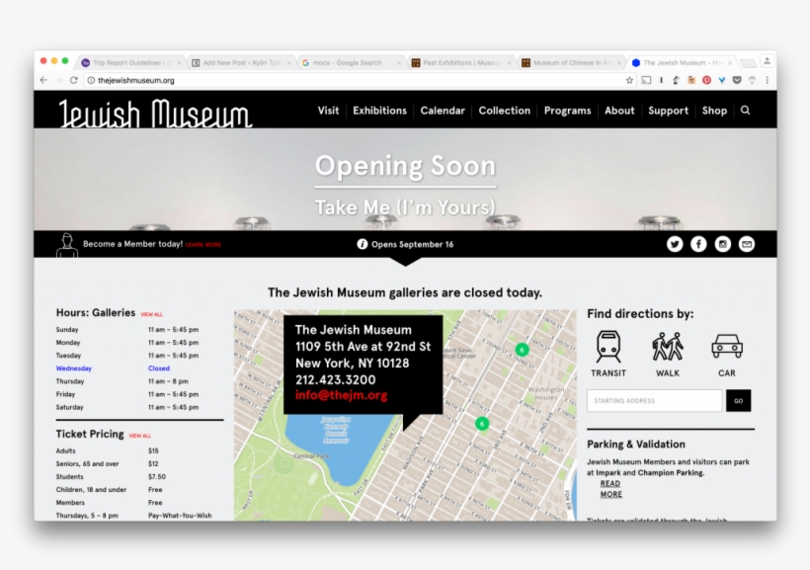810x570 pixels.
Task: Click the Cast extension icon
Action: [646, 80]
